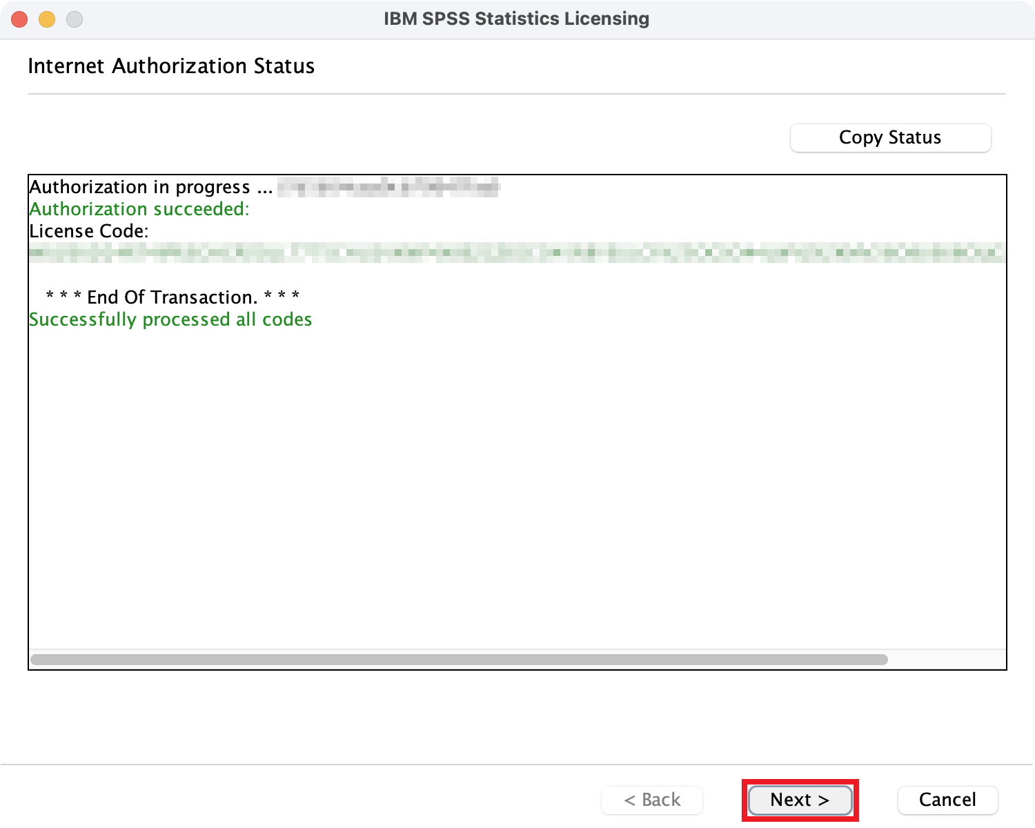Click the horizontal scrollbar in status box
This screenshot has width=1035, height=828.
click(x=459, y=660)
